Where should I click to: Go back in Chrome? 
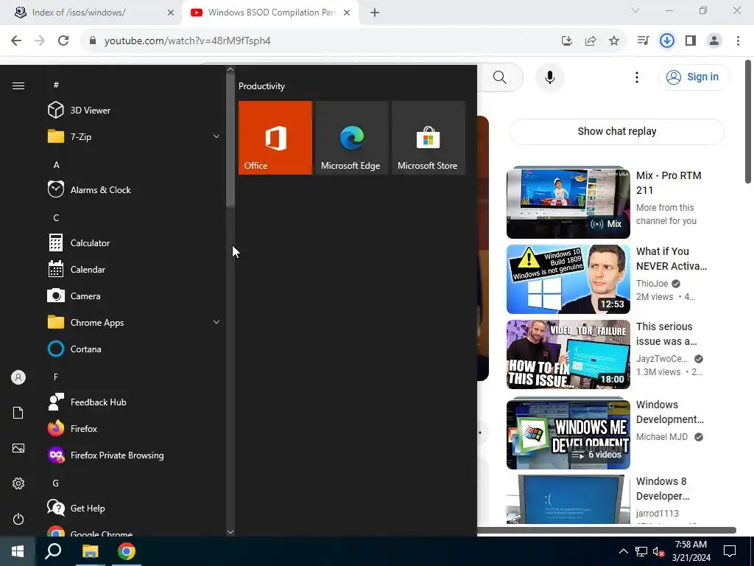coord(16,41)
